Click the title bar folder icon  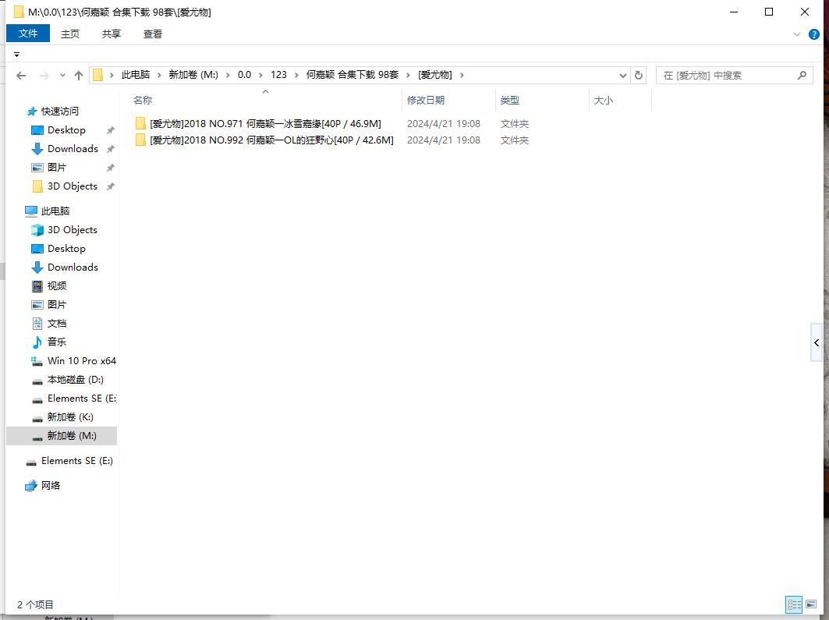[19, 12]
